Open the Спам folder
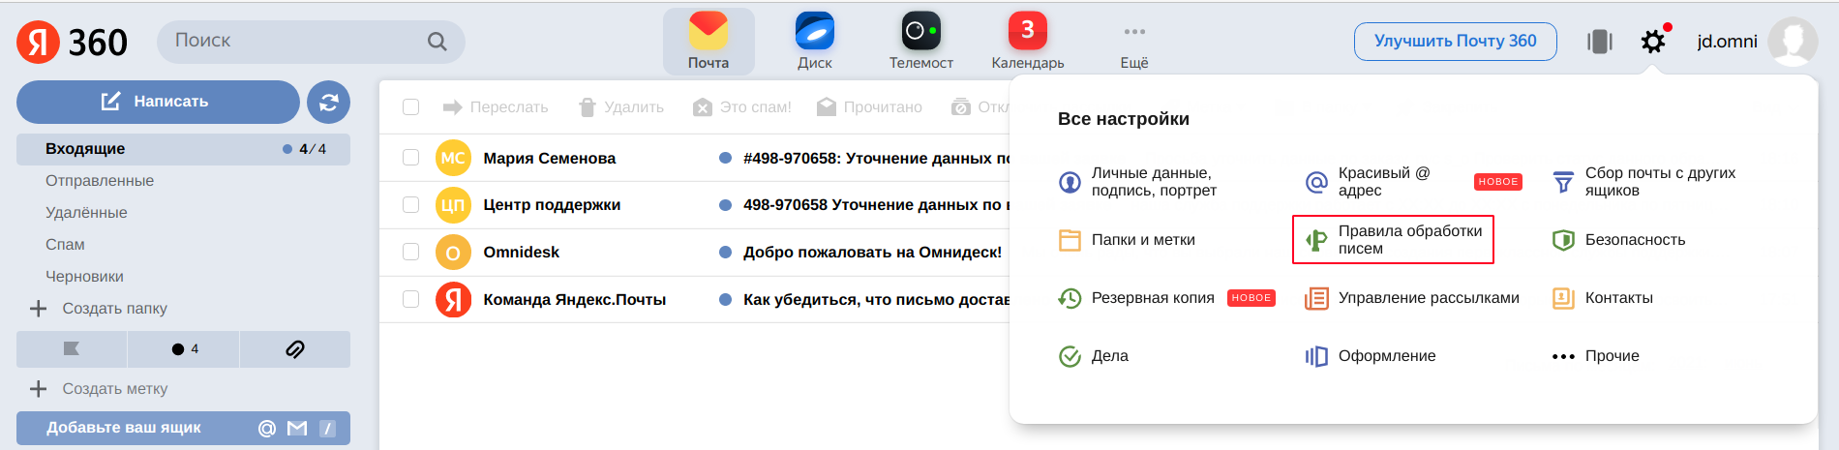The image size is (1839, 450). tap(65, 245)
